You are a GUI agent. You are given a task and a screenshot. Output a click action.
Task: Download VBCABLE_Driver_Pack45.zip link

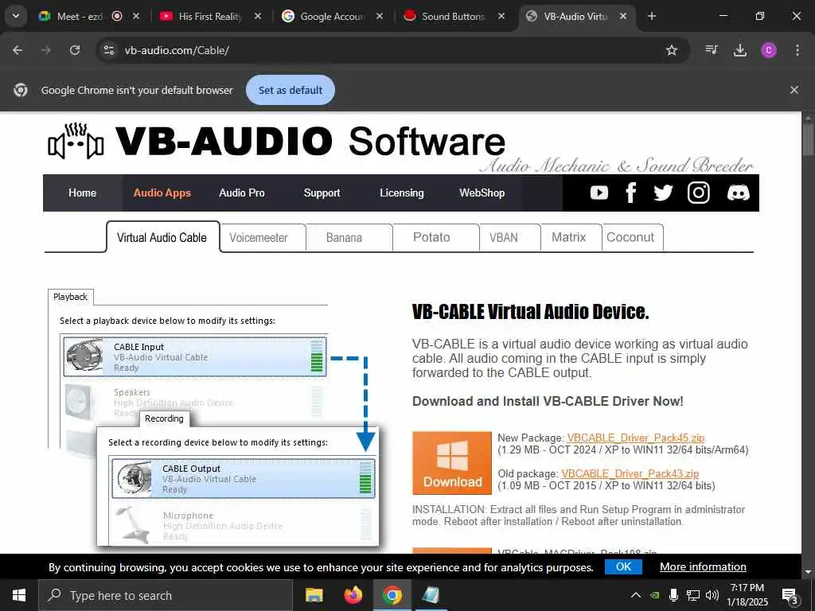636,438
